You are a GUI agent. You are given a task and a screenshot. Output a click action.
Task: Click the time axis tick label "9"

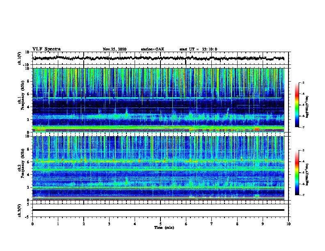coord(263,224)
